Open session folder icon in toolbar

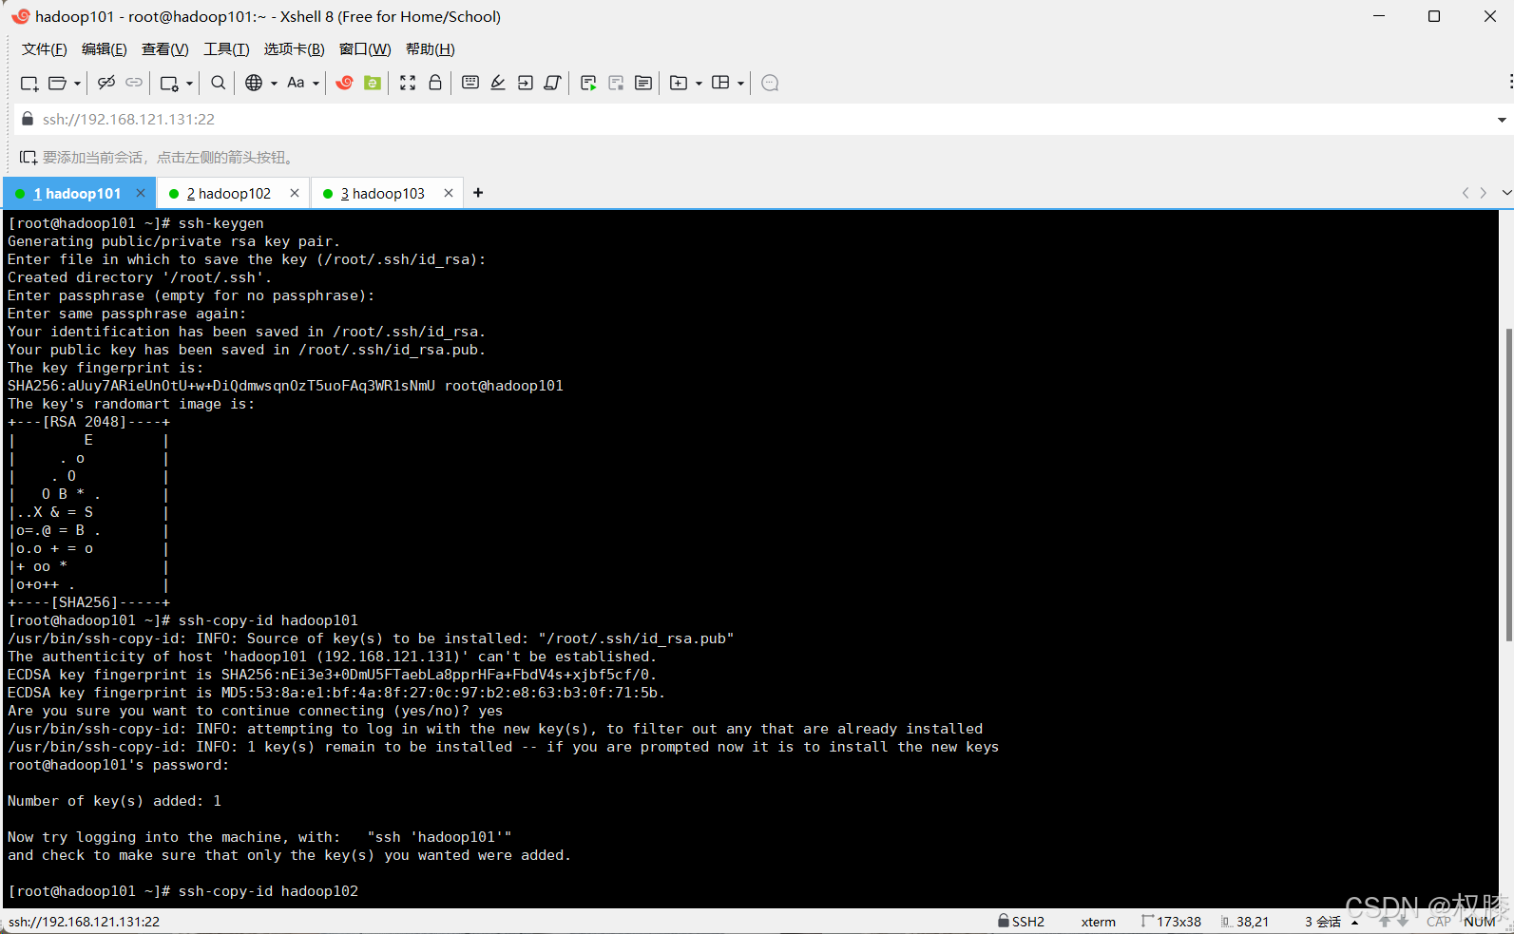[x=57, y=84]
